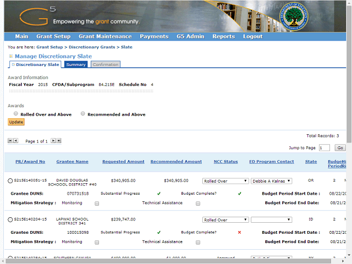Sort by NCC Status column header

(x=226, y=162)
